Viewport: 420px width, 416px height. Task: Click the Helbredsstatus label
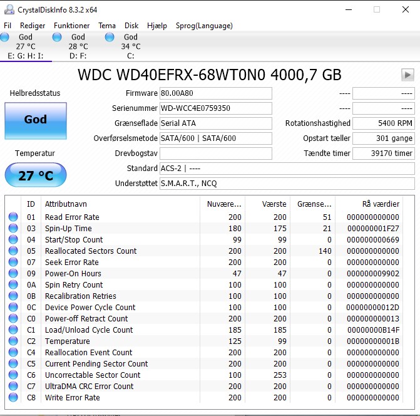click(35, 93)
